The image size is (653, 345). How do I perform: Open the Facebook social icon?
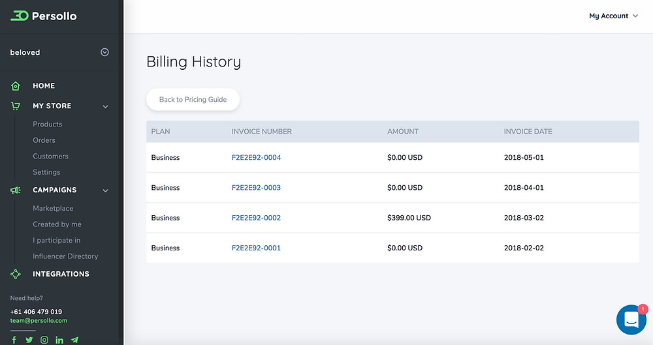point(14,340)
